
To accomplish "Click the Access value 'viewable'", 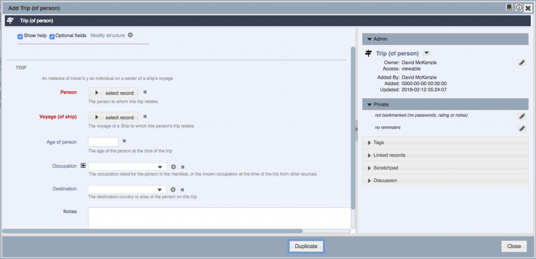I will [x=411, y=68].
